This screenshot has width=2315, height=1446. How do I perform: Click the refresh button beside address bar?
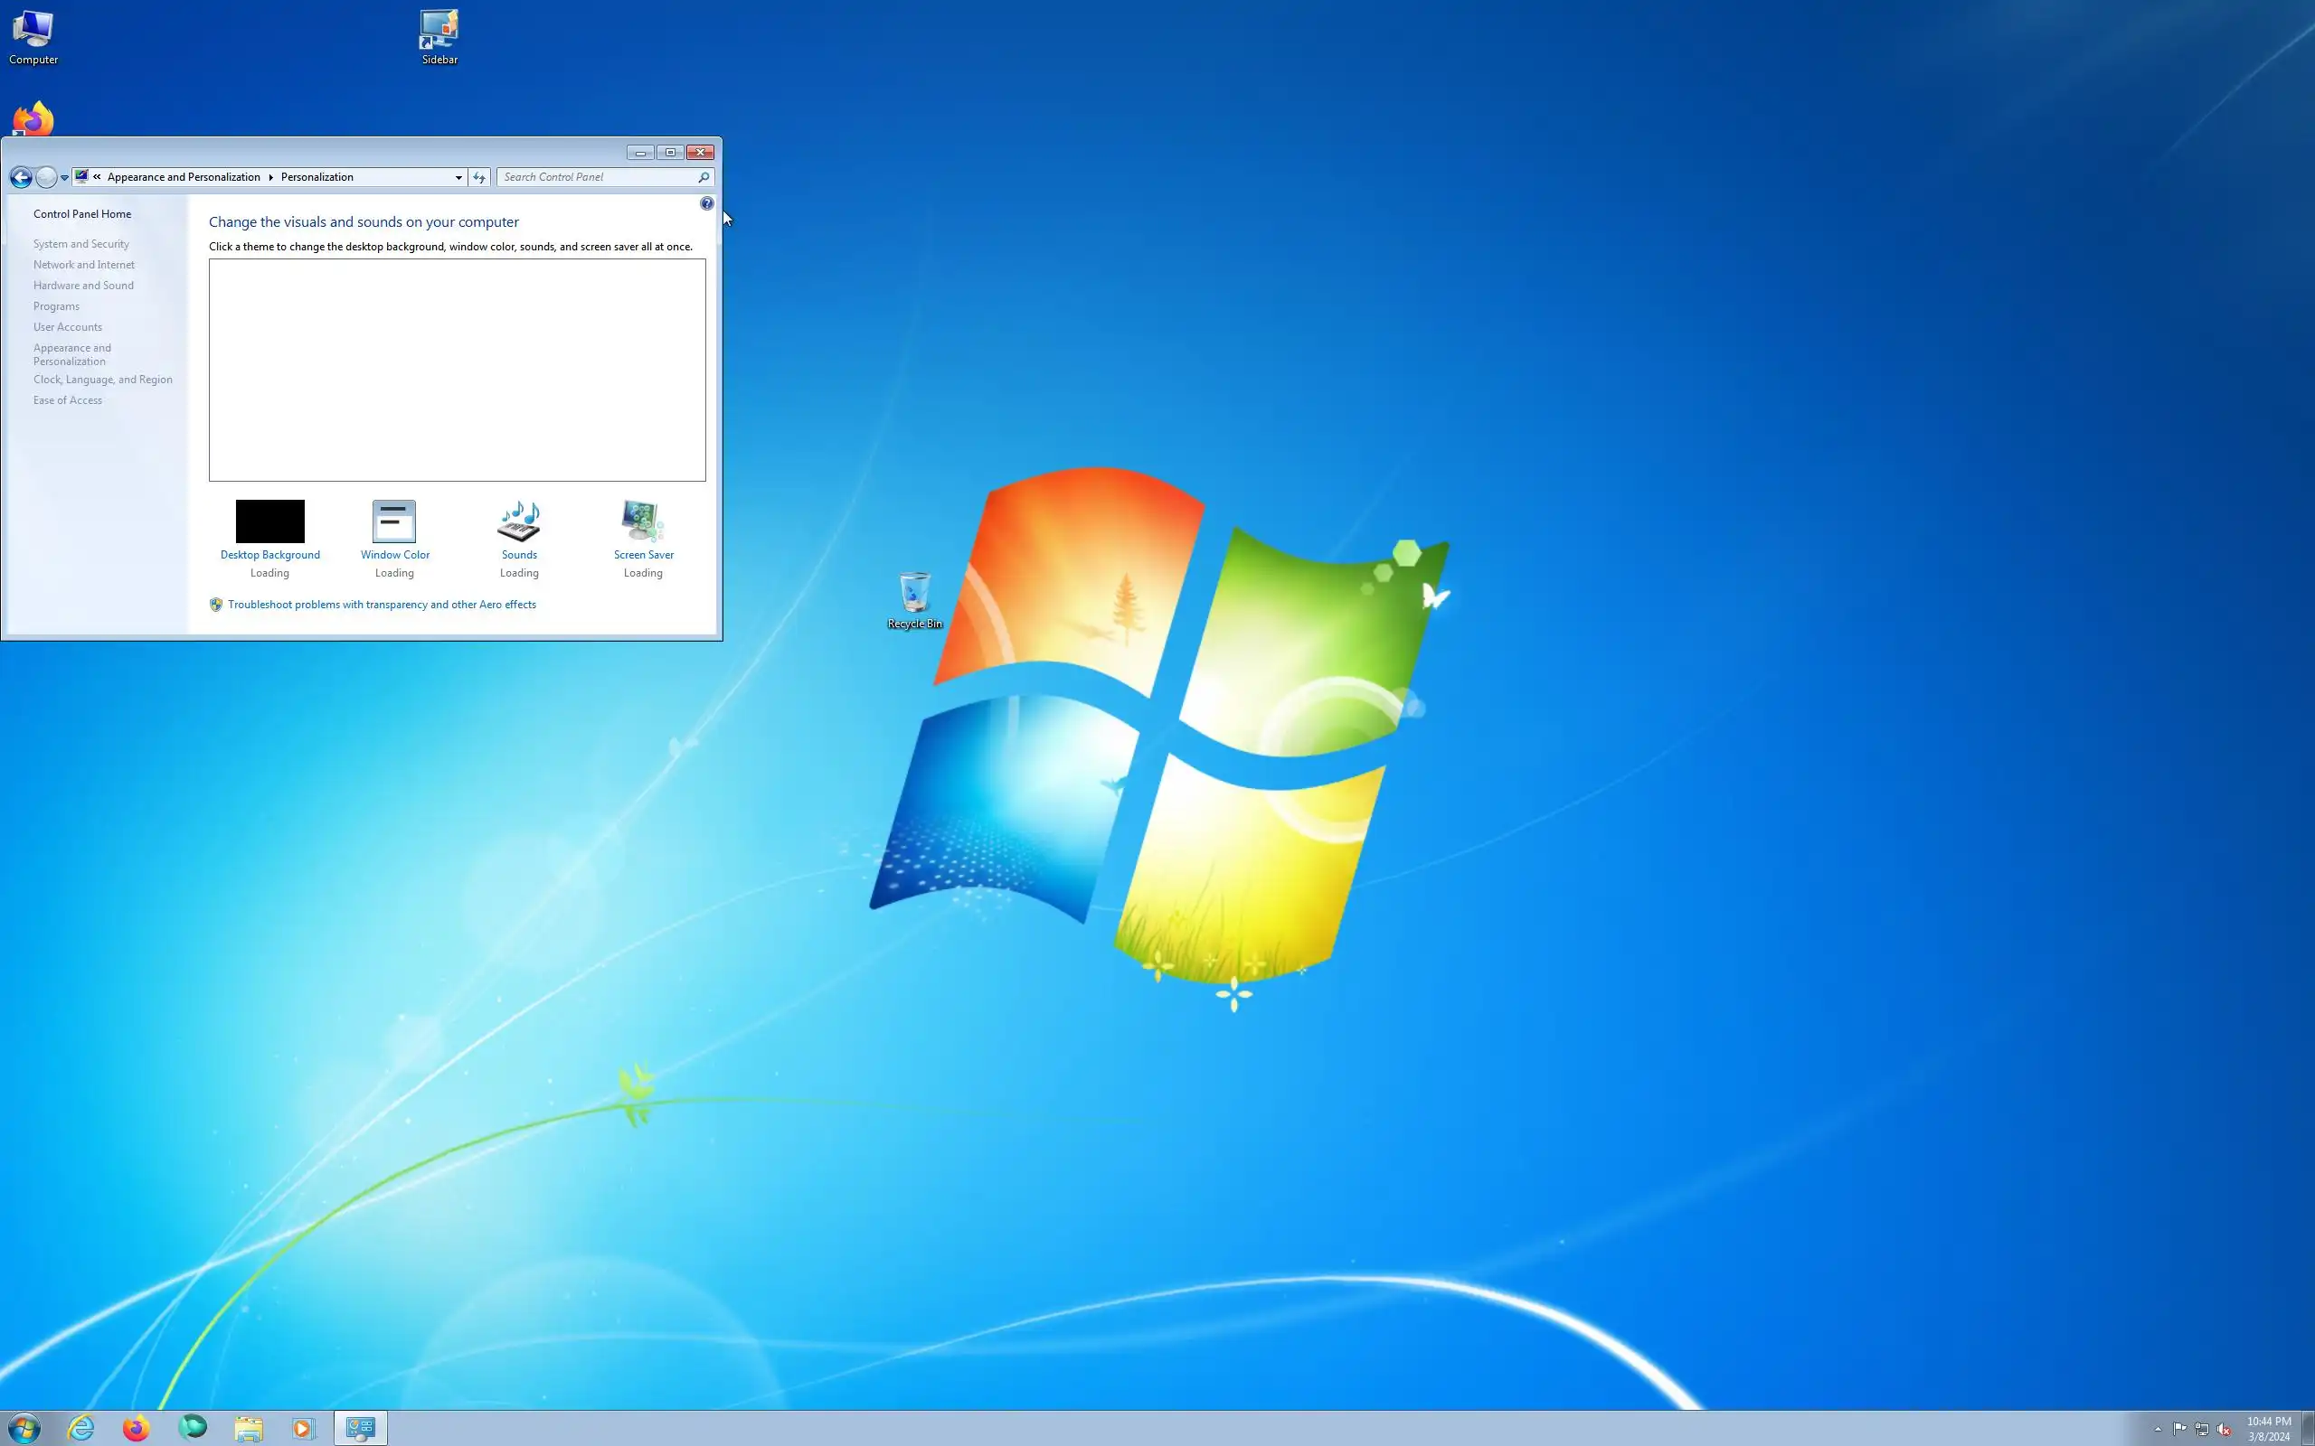tap(479, 178)
